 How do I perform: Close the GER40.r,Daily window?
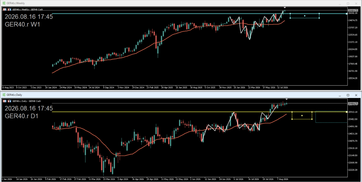click(x=356, y=95)
